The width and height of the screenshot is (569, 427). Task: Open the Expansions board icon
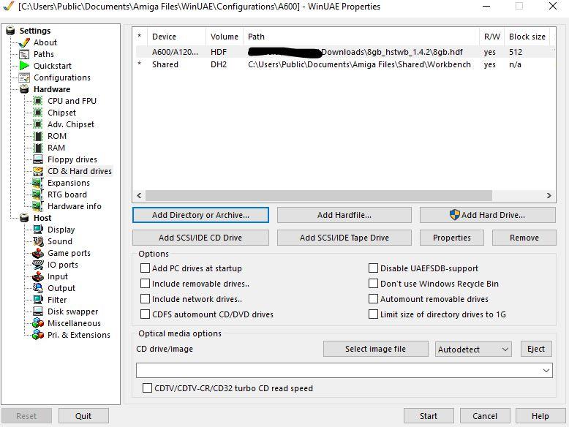38,183
